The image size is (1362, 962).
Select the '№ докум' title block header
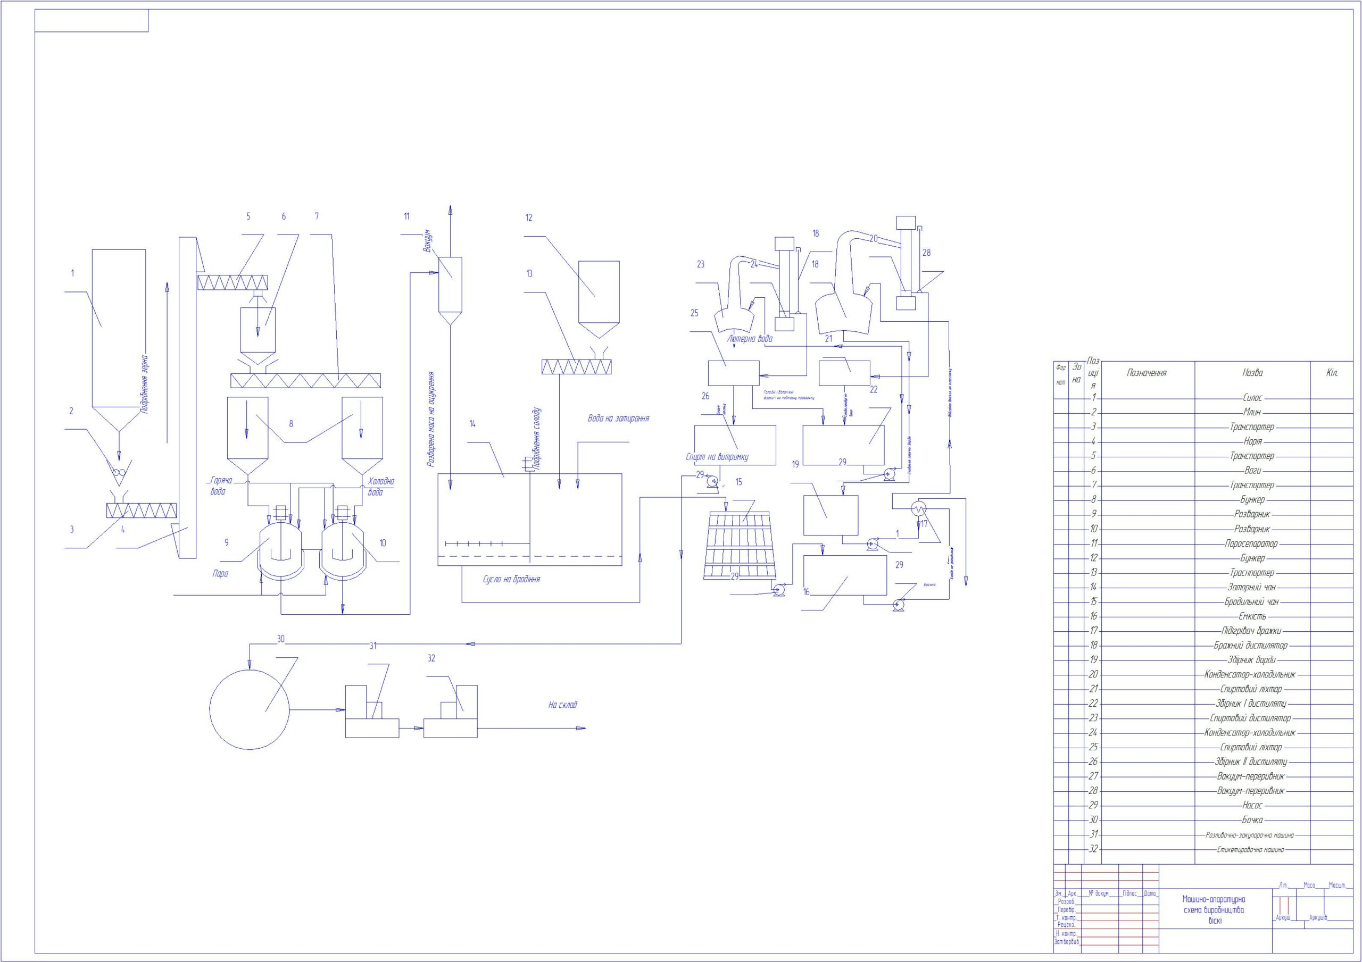pyautogui.click(x=1099, y=893)
